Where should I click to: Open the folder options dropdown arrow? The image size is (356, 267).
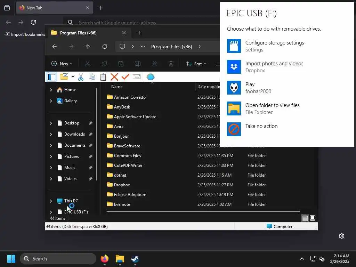point(73,77)
